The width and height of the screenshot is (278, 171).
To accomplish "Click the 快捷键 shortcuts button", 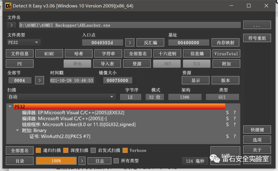I will pos(257,130).
